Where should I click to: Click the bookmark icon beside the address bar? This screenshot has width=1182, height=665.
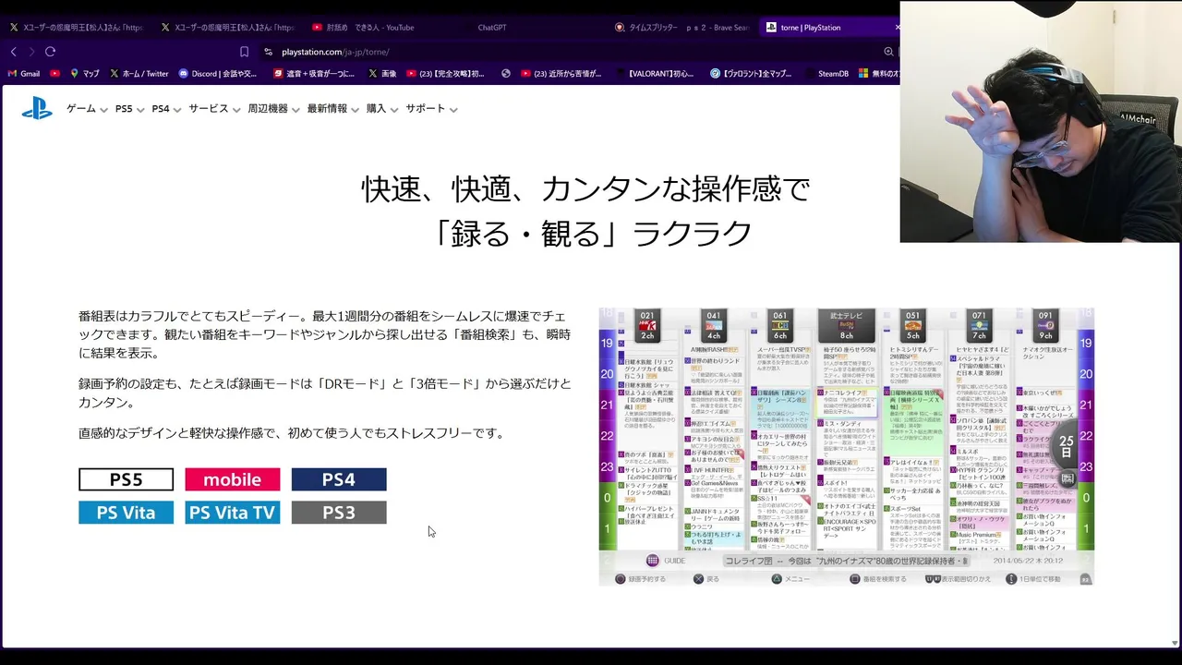click(244, 52)
